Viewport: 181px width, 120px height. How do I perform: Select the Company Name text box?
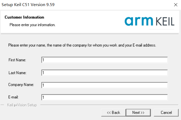105,85
